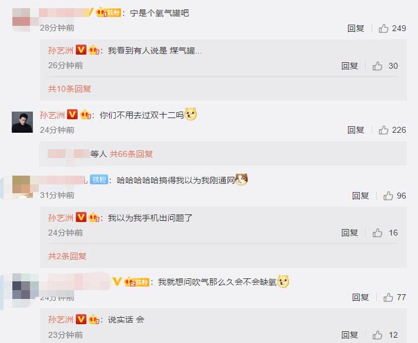This screenshot has height=343, width=418.
Task: Expand the 共66条回复 thread
Action: [131, 154]
